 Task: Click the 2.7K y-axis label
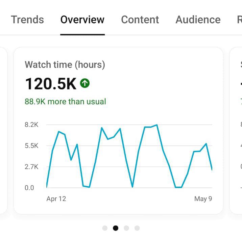[x=31, y=167]
